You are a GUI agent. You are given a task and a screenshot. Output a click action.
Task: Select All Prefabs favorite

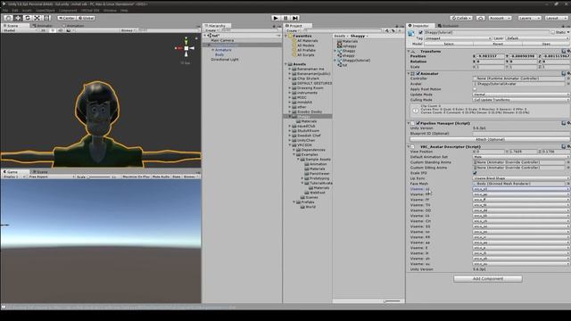pos(305,50)
